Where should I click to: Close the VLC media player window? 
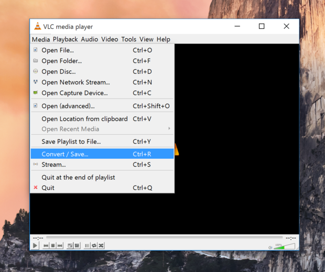pyautogui.click(x=286, y=26)
